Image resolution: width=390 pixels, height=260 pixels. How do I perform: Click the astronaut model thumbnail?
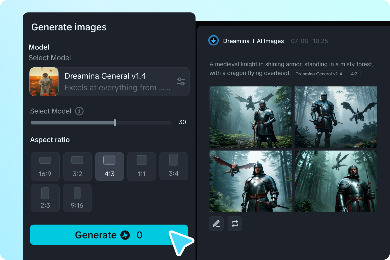pos(44,82)
